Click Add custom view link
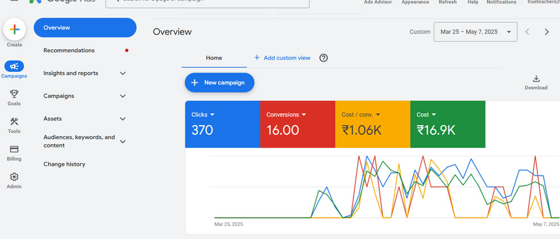560x239 pixels. (282, 58)
